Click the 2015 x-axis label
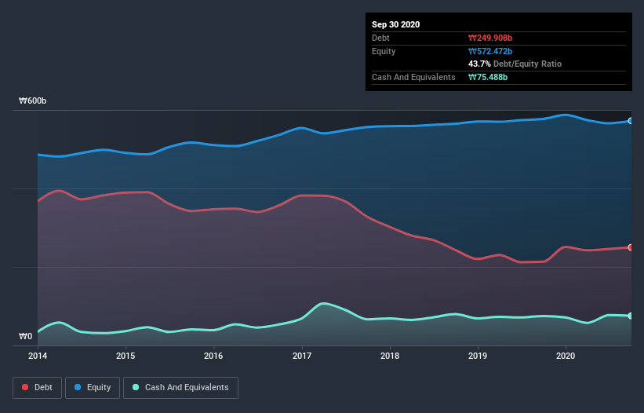The image size is (644, 413). point(126,356)
